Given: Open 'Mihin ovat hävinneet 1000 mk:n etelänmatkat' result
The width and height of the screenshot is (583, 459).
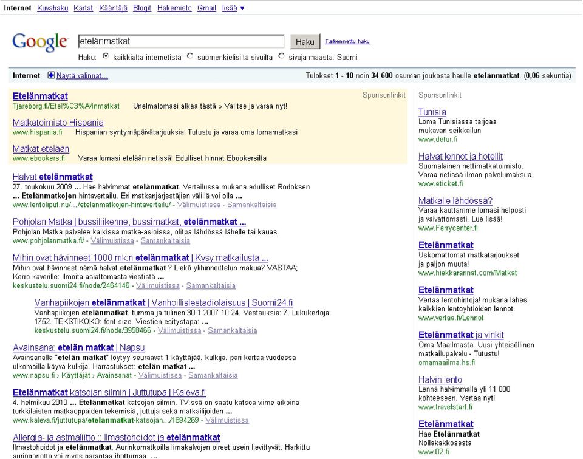Looking at the screenshot, I should [x=140, y=258].
